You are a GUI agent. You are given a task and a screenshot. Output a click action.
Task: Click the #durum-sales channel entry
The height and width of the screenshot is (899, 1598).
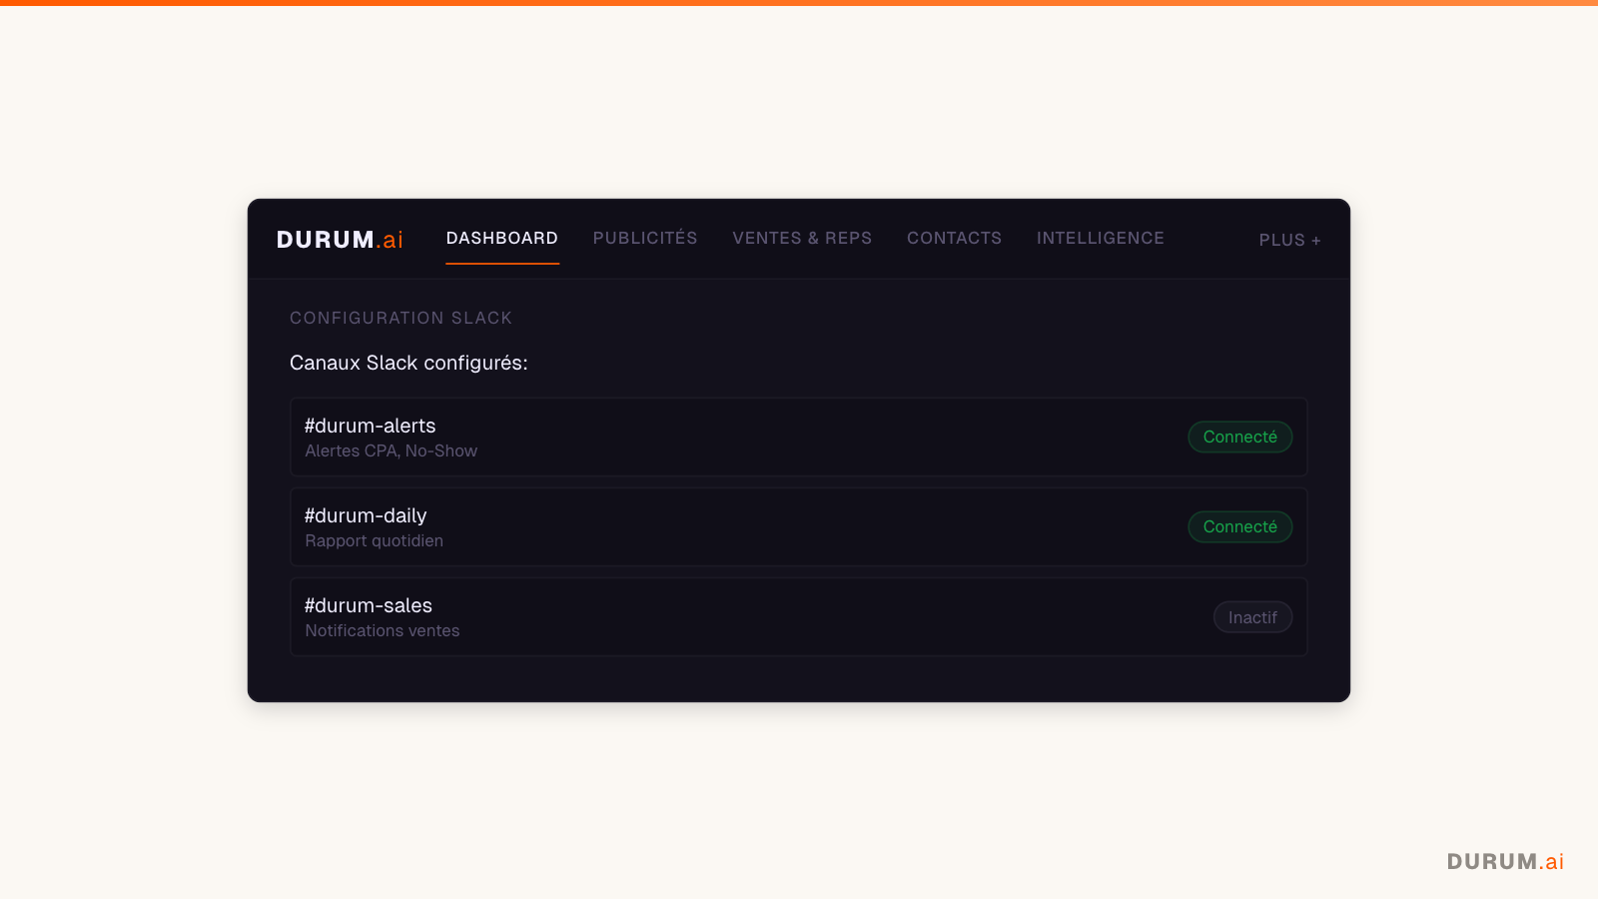[x=699, y=616]
